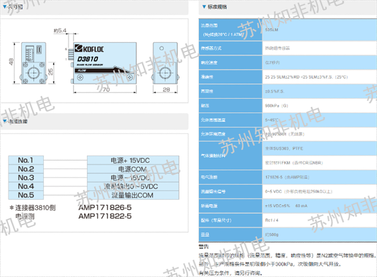Select the 10~90%RH humidity value
377x277 pixels.
pyautogui.click(x=285, y=134)
